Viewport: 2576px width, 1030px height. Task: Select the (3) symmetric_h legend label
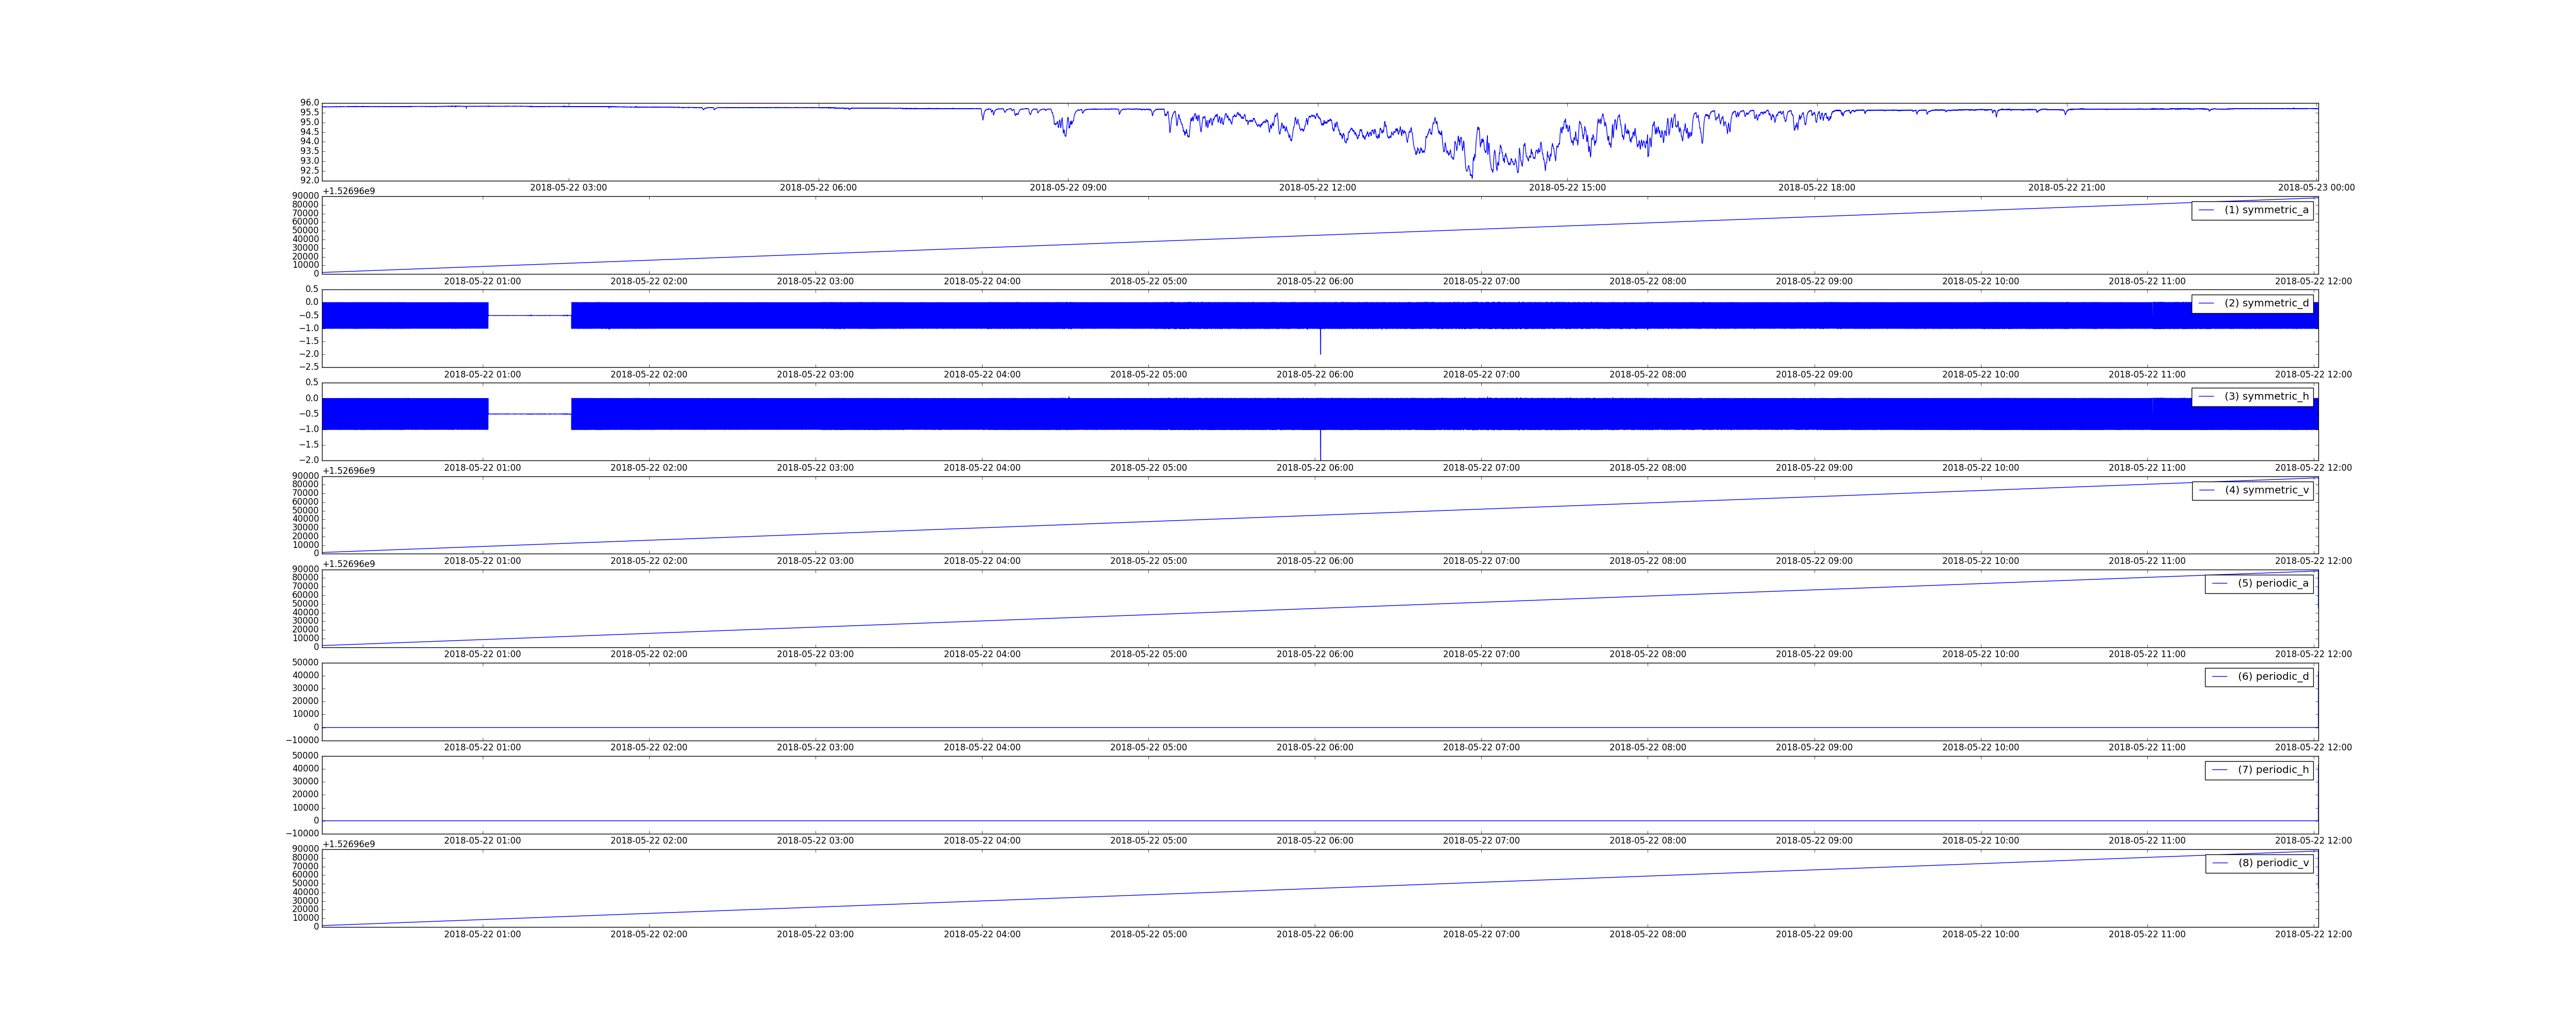pyautogui.click(x=2266, y=396)
